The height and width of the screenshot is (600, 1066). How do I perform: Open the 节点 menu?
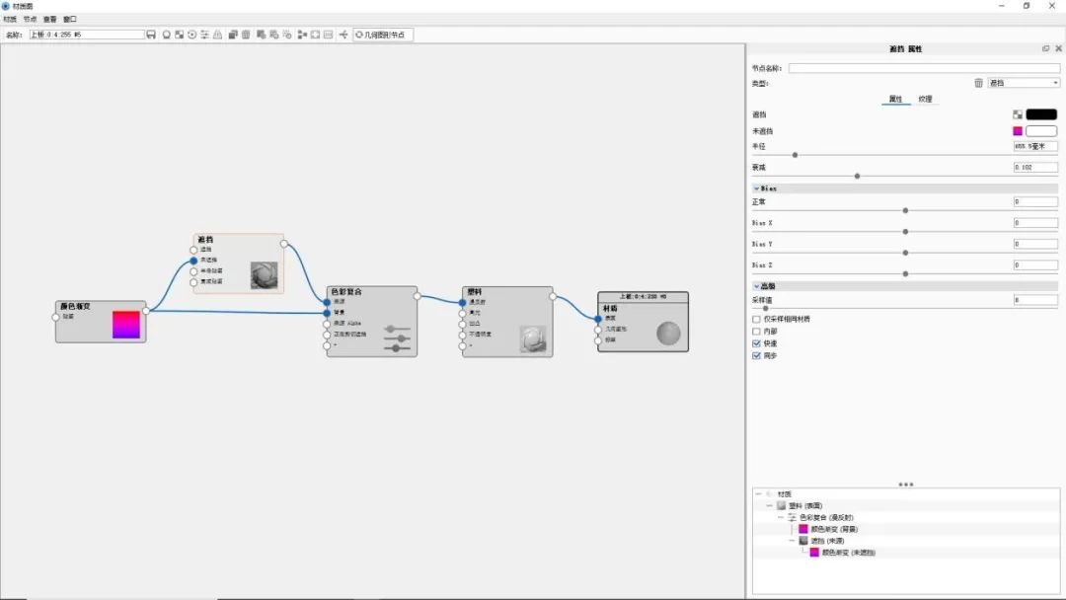pos(30,19)
